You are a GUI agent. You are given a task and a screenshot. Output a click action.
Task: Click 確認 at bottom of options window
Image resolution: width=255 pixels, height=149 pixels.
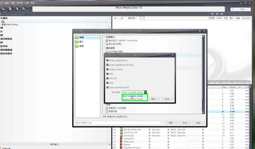(x=170, y=123)
